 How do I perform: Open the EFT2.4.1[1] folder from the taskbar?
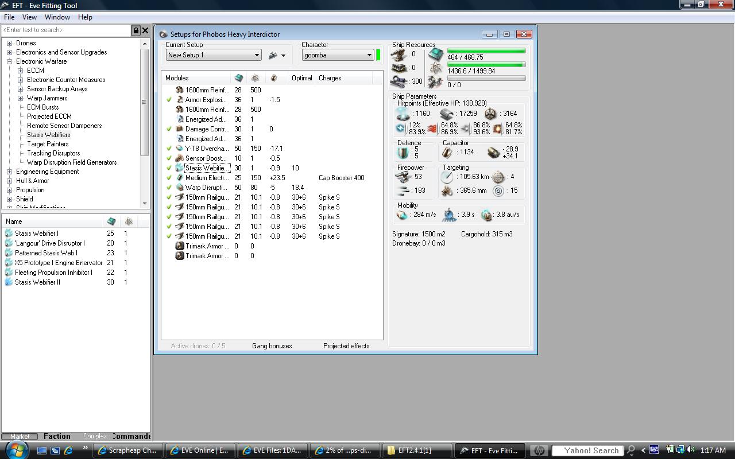(416, 450)
